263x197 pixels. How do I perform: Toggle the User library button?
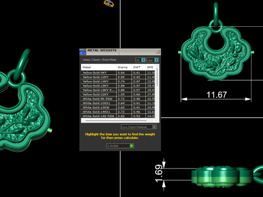(x=152, y=60)
